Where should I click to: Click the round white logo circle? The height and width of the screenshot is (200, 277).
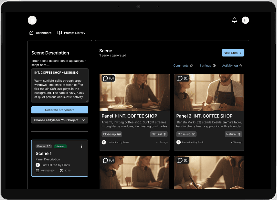(32, 20)
